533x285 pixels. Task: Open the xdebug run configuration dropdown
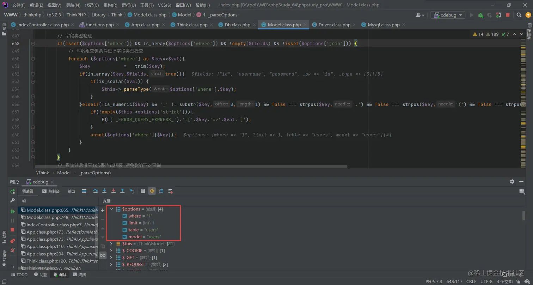click(x=448, y=15)
